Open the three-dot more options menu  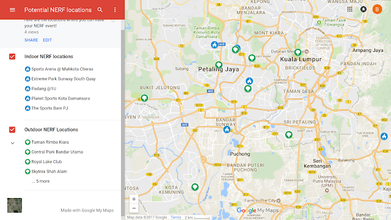[x=115, y=10]
